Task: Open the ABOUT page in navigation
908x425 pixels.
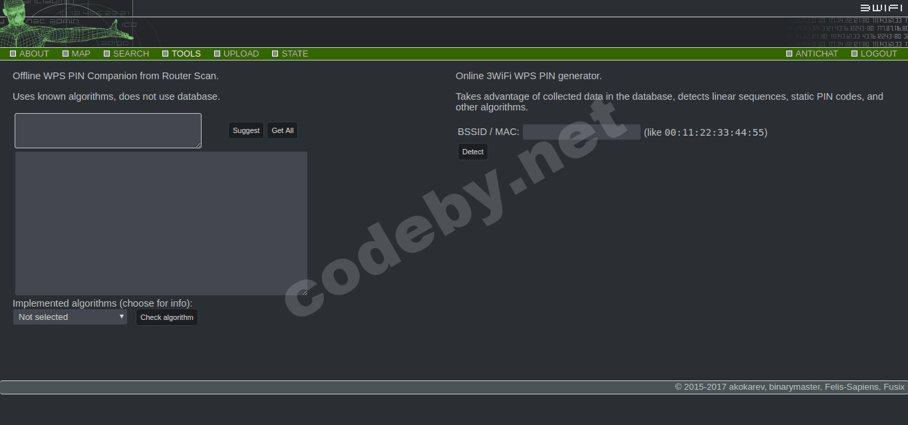Action: pyautogui.click(x=30, y=54)
